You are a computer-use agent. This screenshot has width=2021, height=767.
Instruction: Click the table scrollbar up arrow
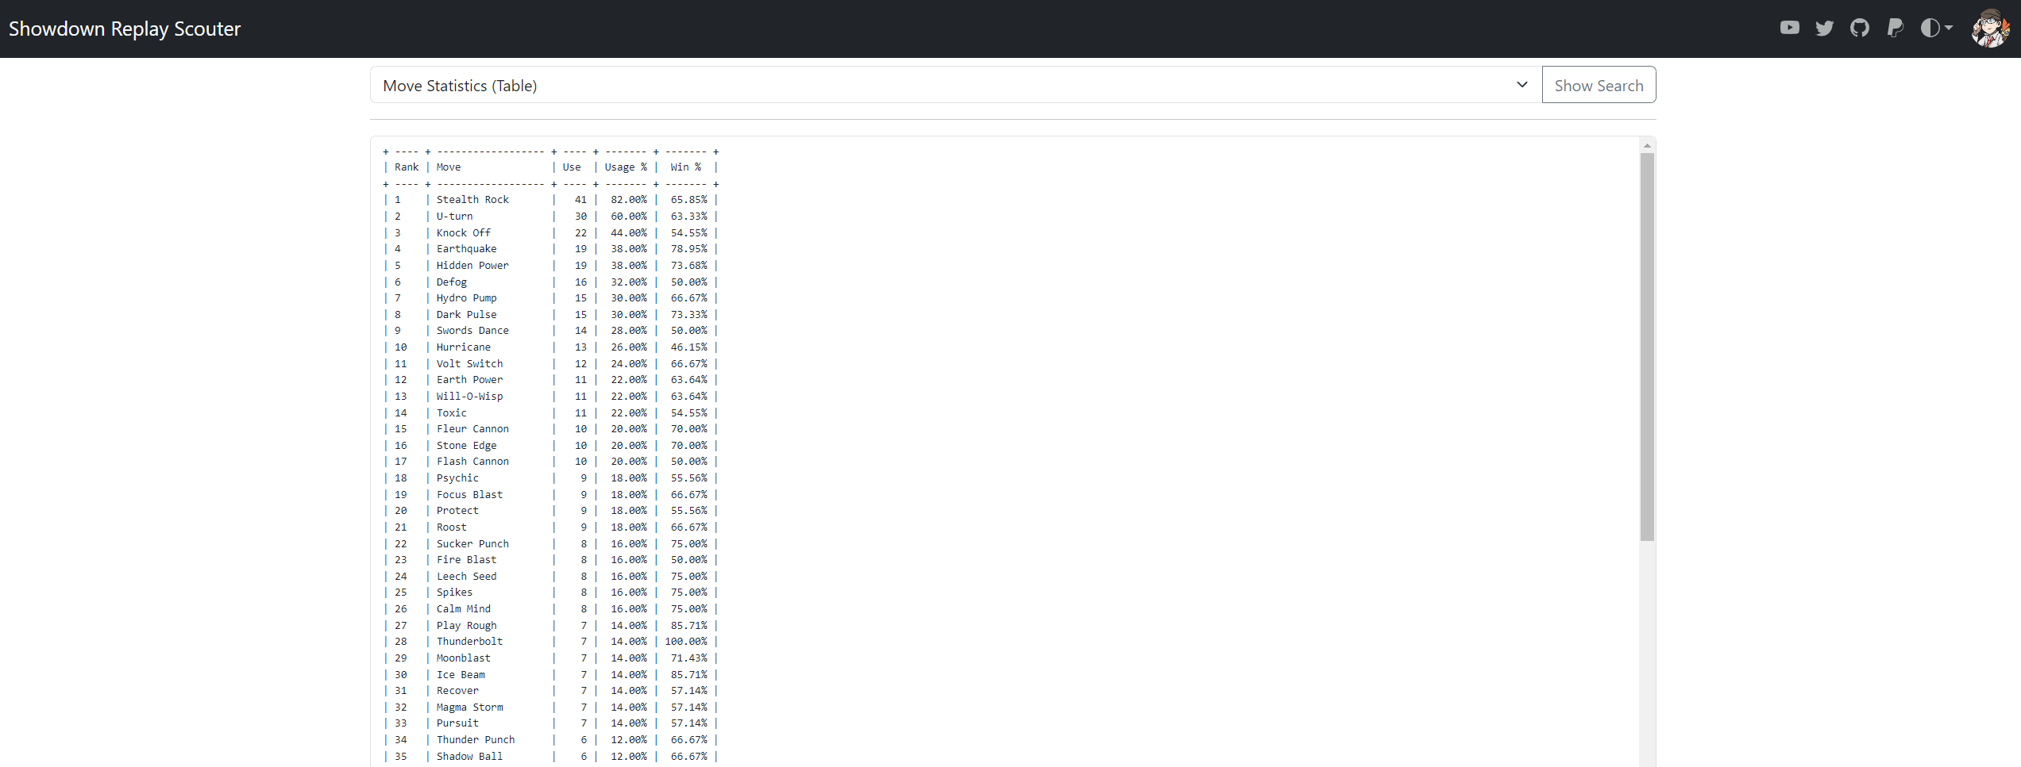(x=1647, y=146)
